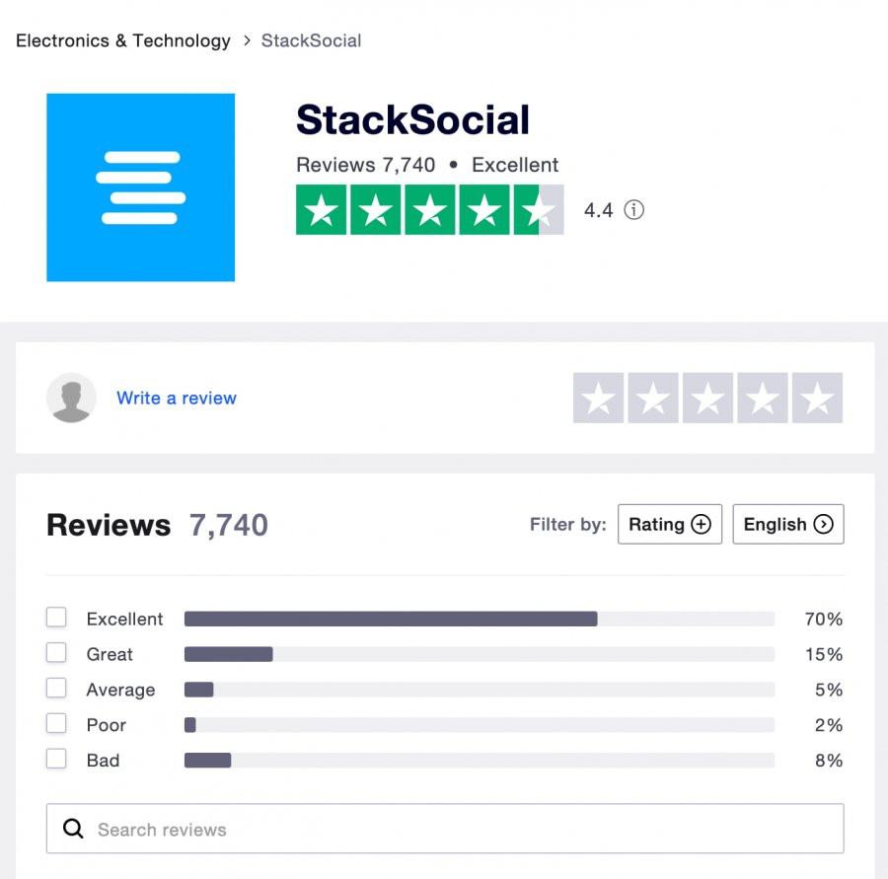Rate one star in the review box
Viewport: 888px width, 879px height.
[x=598, y=398]
